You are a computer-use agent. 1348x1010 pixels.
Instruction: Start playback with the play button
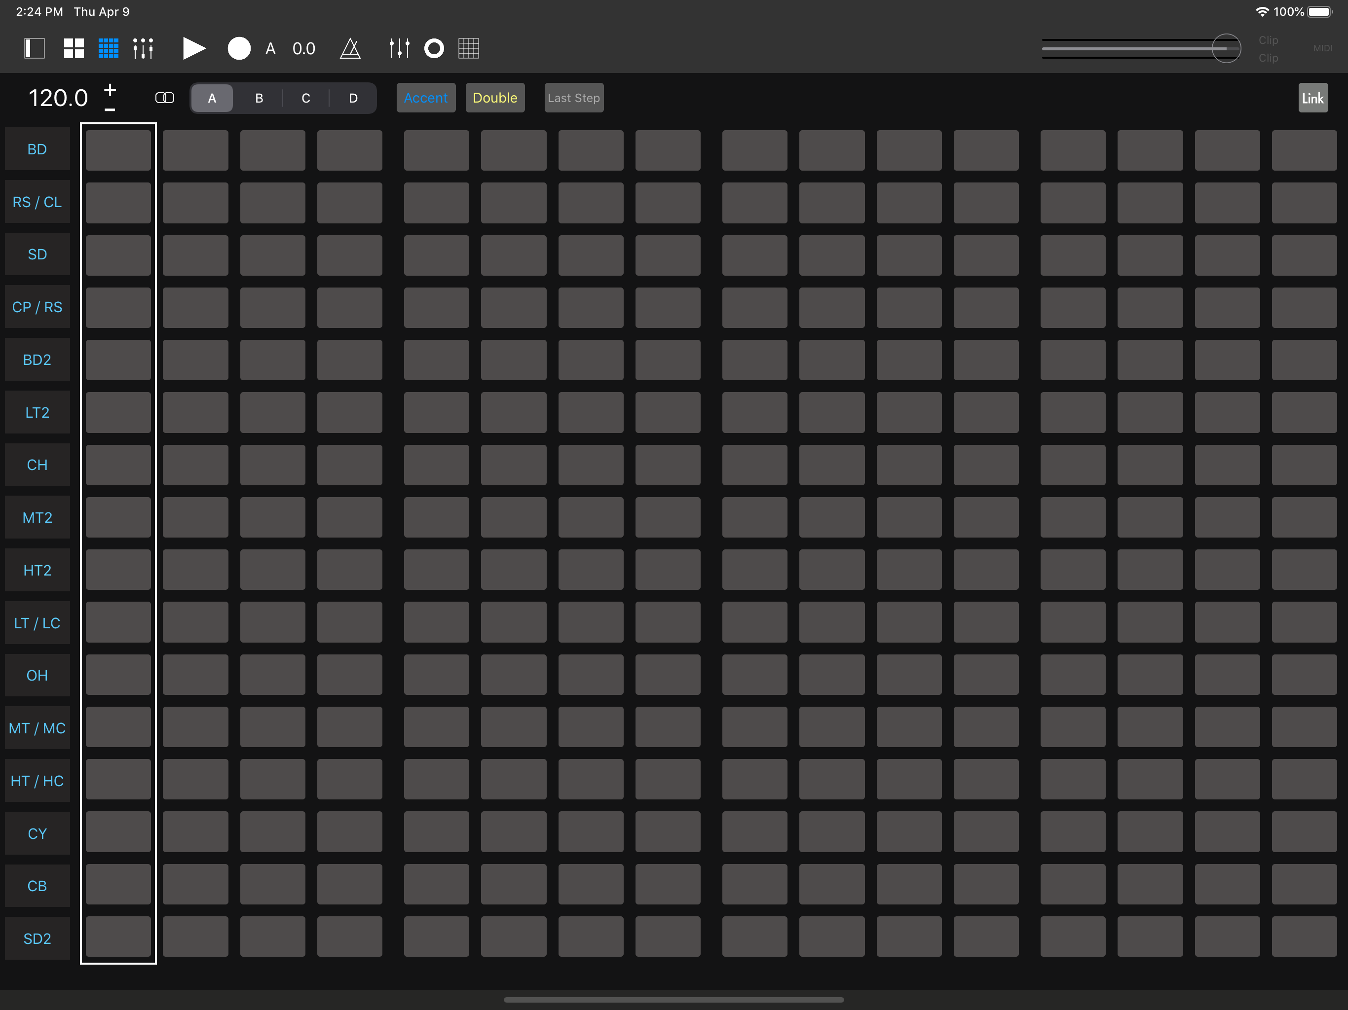click(194, 48)
